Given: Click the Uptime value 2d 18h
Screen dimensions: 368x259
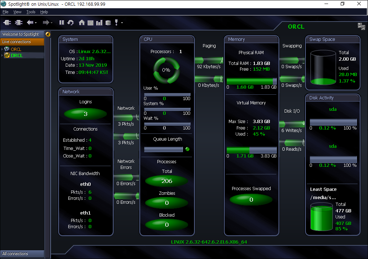Looking at the screenshot, I should point(86,58).
